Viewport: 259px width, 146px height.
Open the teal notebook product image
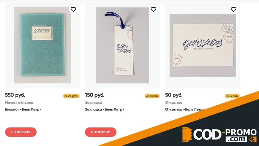point(42,45)
